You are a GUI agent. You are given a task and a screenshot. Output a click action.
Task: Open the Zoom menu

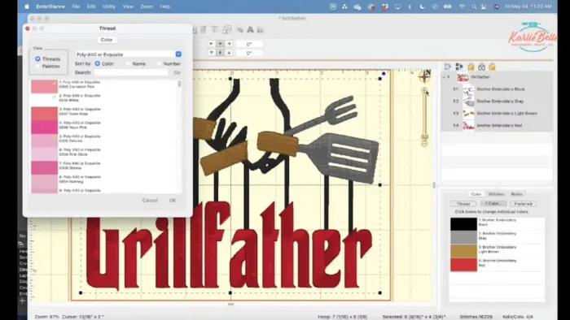pyautogui.click(x=147, y=6)
